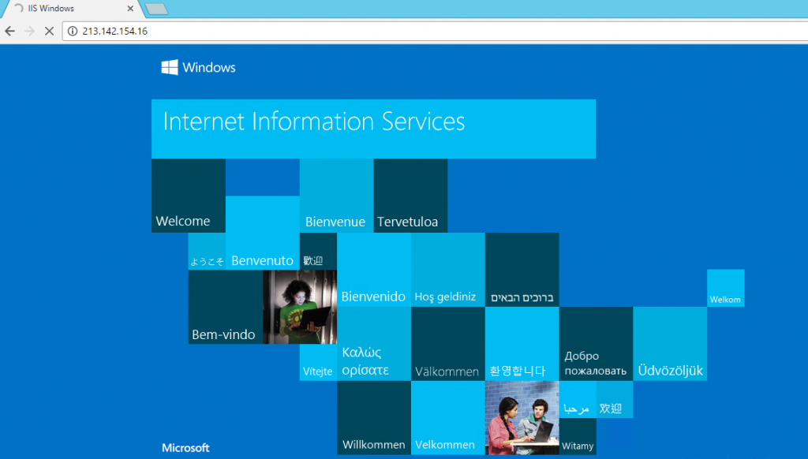808x459 pixels.
Task: Click the Welkom tile
Action: tap(726, 288)
